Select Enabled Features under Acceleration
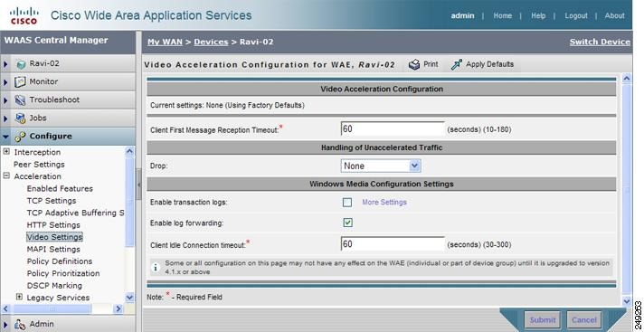 coord(60,188)
